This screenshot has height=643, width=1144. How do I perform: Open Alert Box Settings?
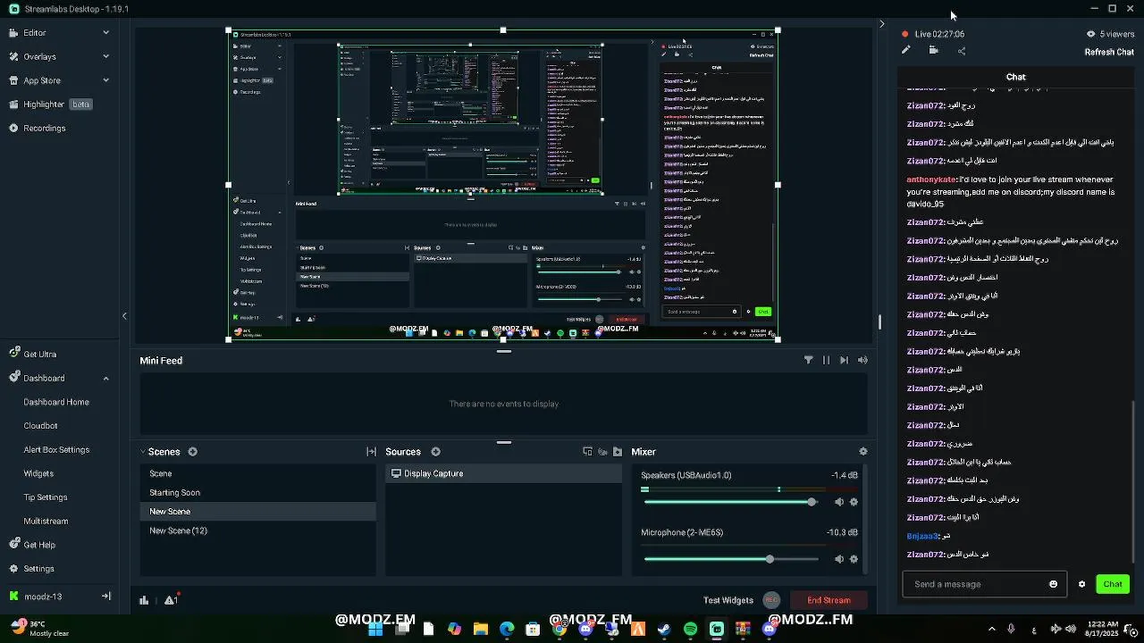(x=56, y=450)
